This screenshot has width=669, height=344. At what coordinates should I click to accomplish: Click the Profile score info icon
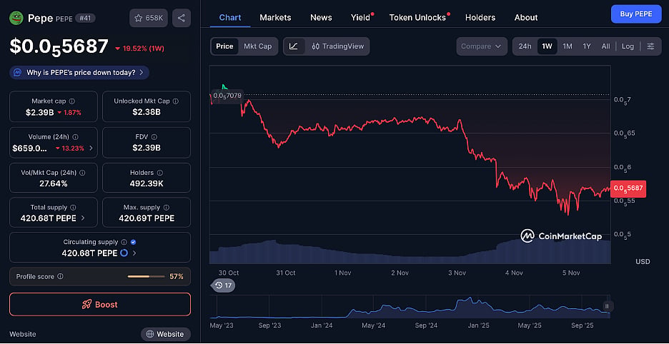(60, 277)
